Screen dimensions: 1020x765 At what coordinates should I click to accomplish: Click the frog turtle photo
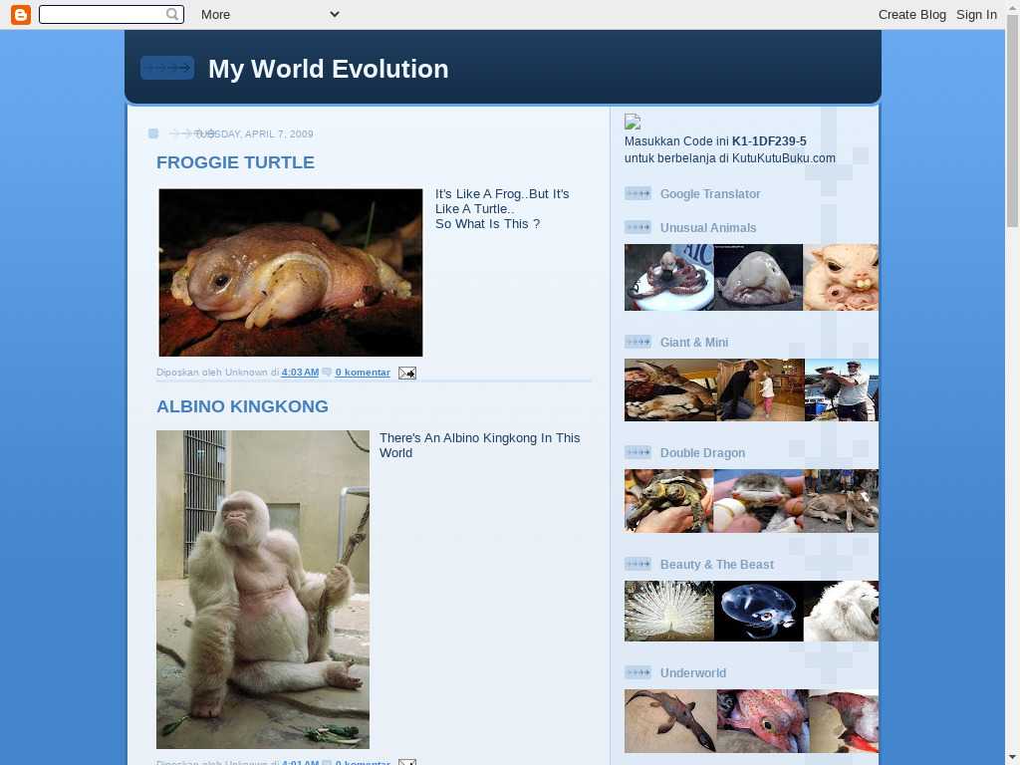tap(291, 272)
